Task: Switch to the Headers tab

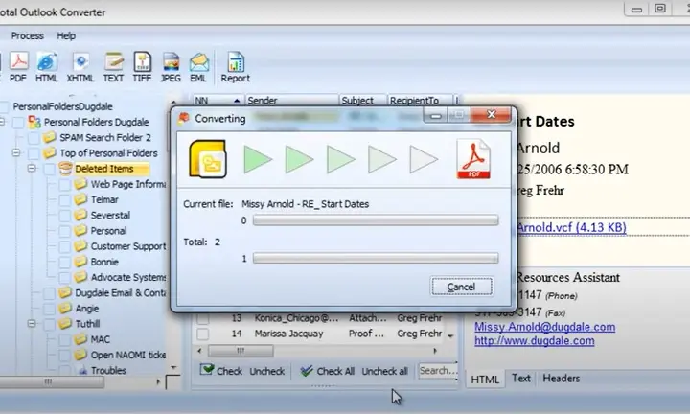Action: pyautogui.click(x=561, y=379)
